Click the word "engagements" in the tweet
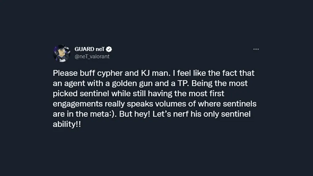313x176 pixels. 78,104
